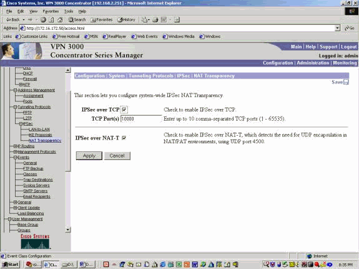Select IKE Proposals in the tree
Image resolution: width=359 pixels, height=269 pixels.
tap(41, 135)
